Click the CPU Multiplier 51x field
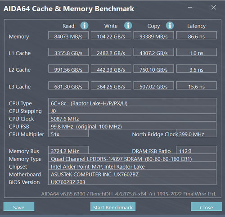This screenshot has width=225, height=217. [68, 133]
